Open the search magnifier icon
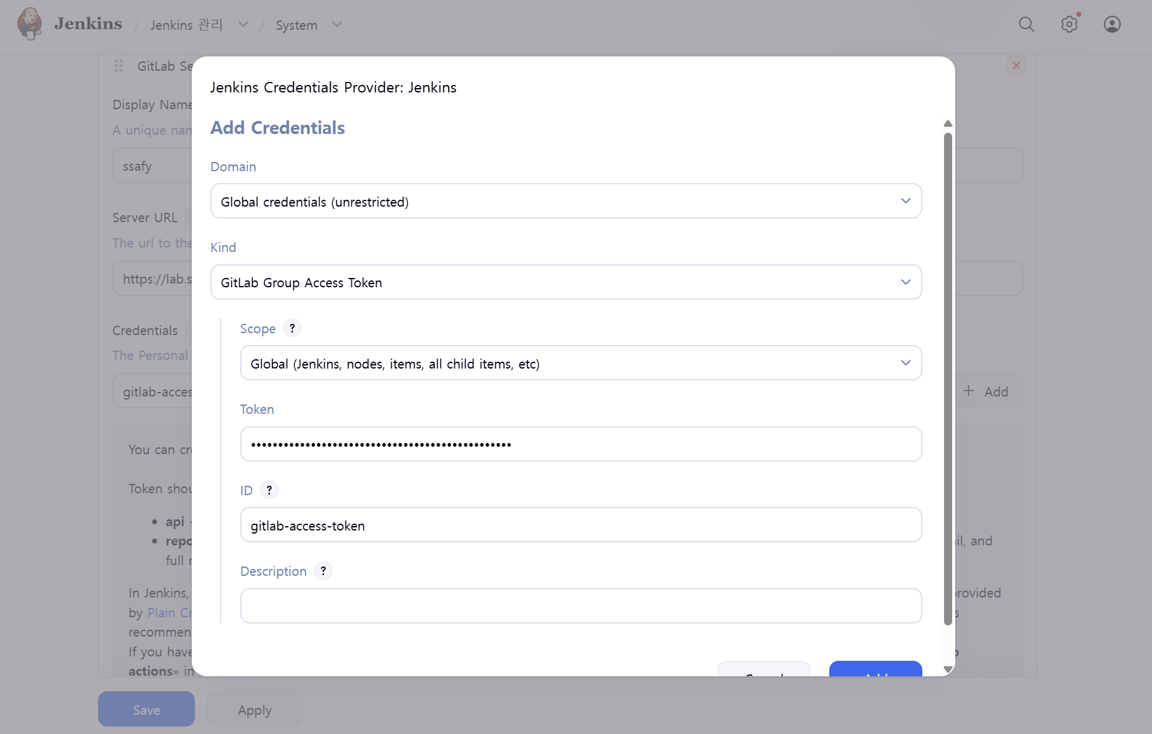The height and width of the screenshot is (734, 1152). click(x=1027, y=24)
